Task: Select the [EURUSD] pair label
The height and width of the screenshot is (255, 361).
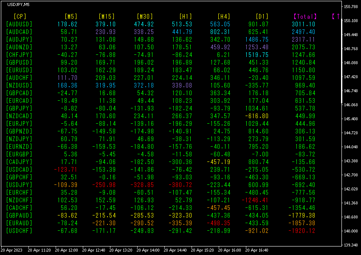Action: click(19, 70)
